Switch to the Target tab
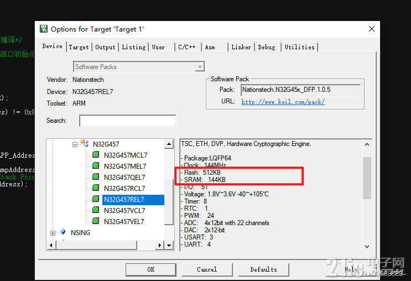The height and width of the screenshot is (281, 411). click(x=79, y=47)
